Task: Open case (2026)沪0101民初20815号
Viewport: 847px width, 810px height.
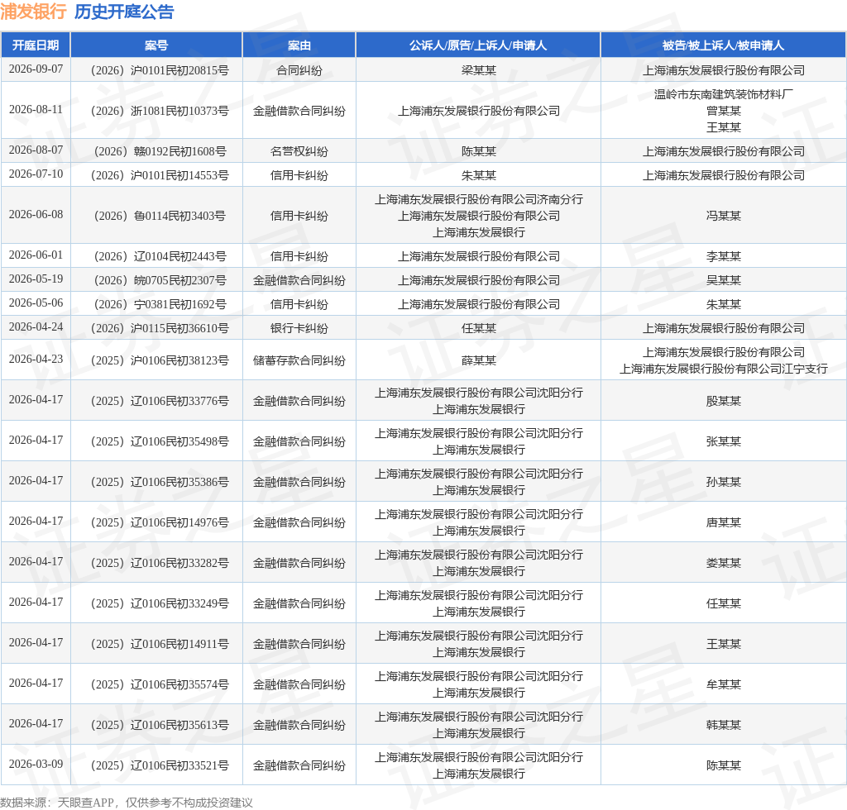Action: 160,70
